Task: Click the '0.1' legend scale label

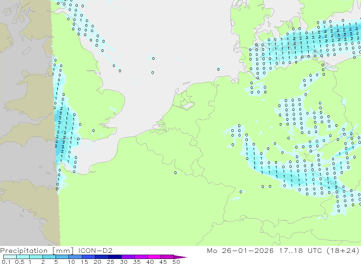Action: click(x=6, y=262)
